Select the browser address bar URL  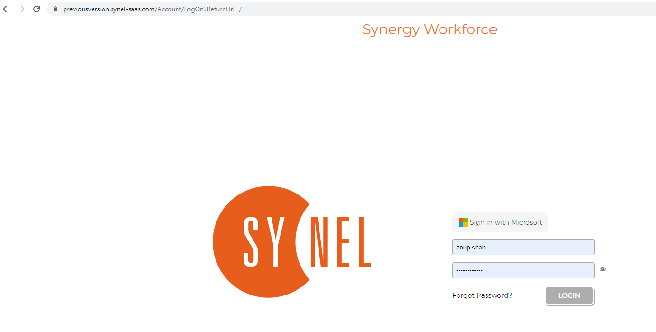pos(152,9)
